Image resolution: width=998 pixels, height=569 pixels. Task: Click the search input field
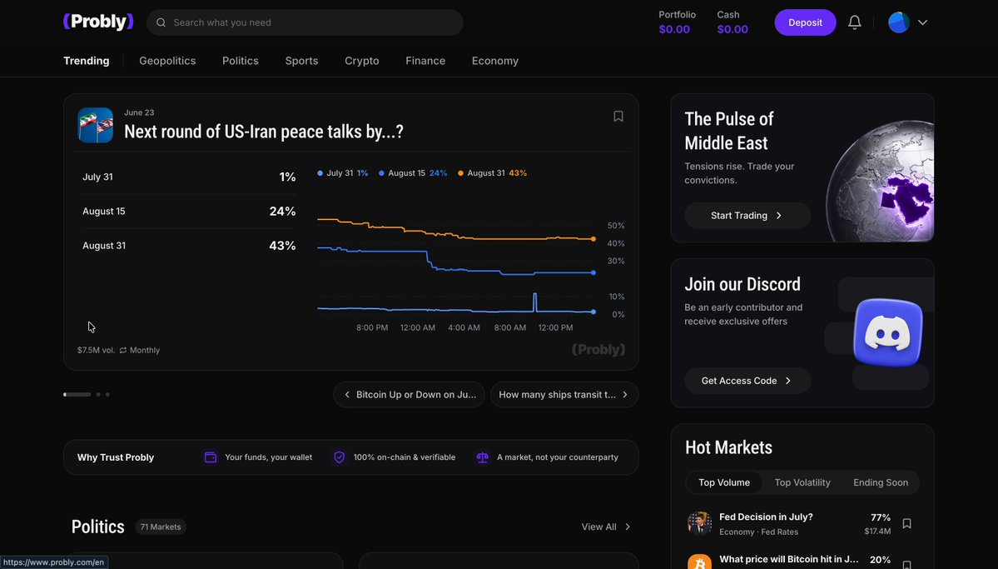pos(305,22)
